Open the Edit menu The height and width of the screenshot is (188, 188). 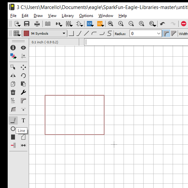(x=25, y=16)
